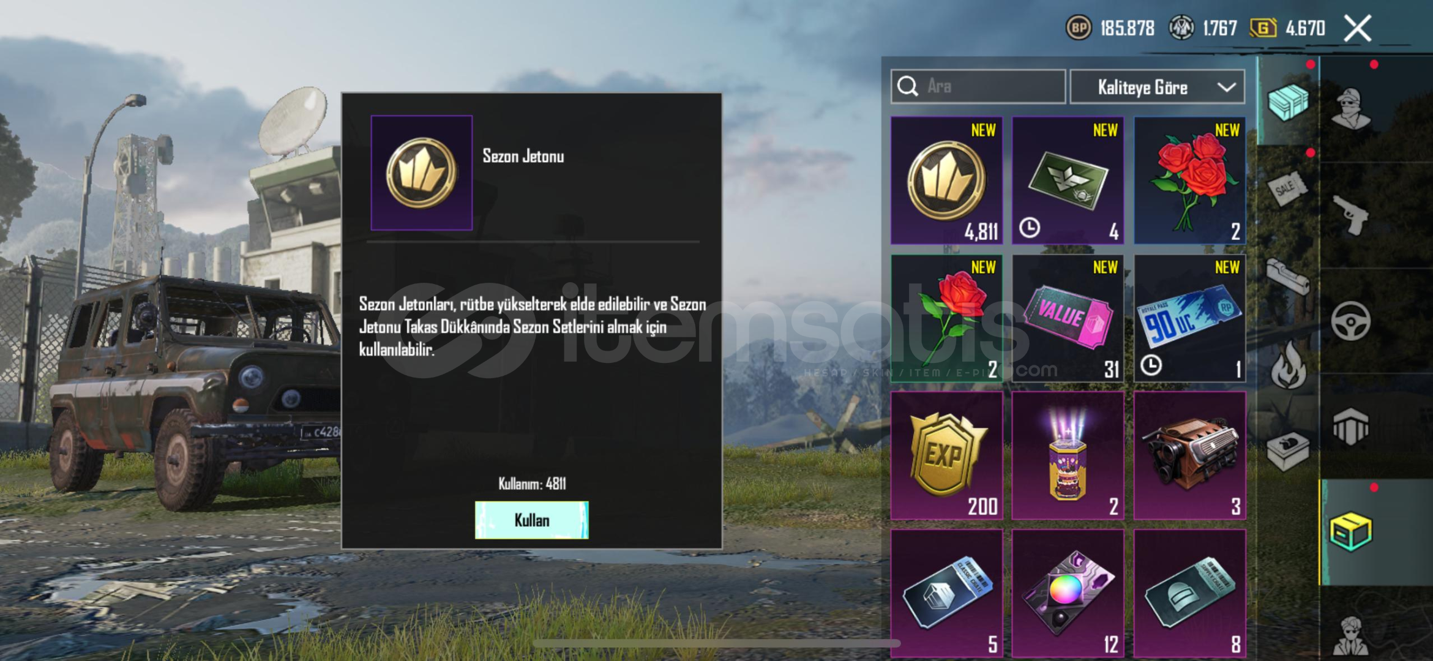Image resolution: width=1433 pixels, height=661 pixels.
Task: Open the flame icon sidebar section
Action: (1287, 365)
